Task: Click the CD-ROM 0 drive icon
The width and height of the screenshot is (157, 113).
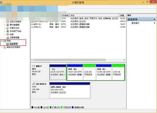Action: click(34, 83)
